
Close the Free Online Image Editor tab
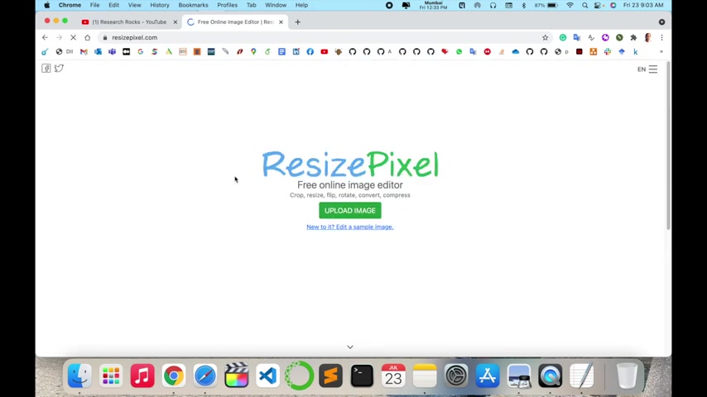pos(281,22)
